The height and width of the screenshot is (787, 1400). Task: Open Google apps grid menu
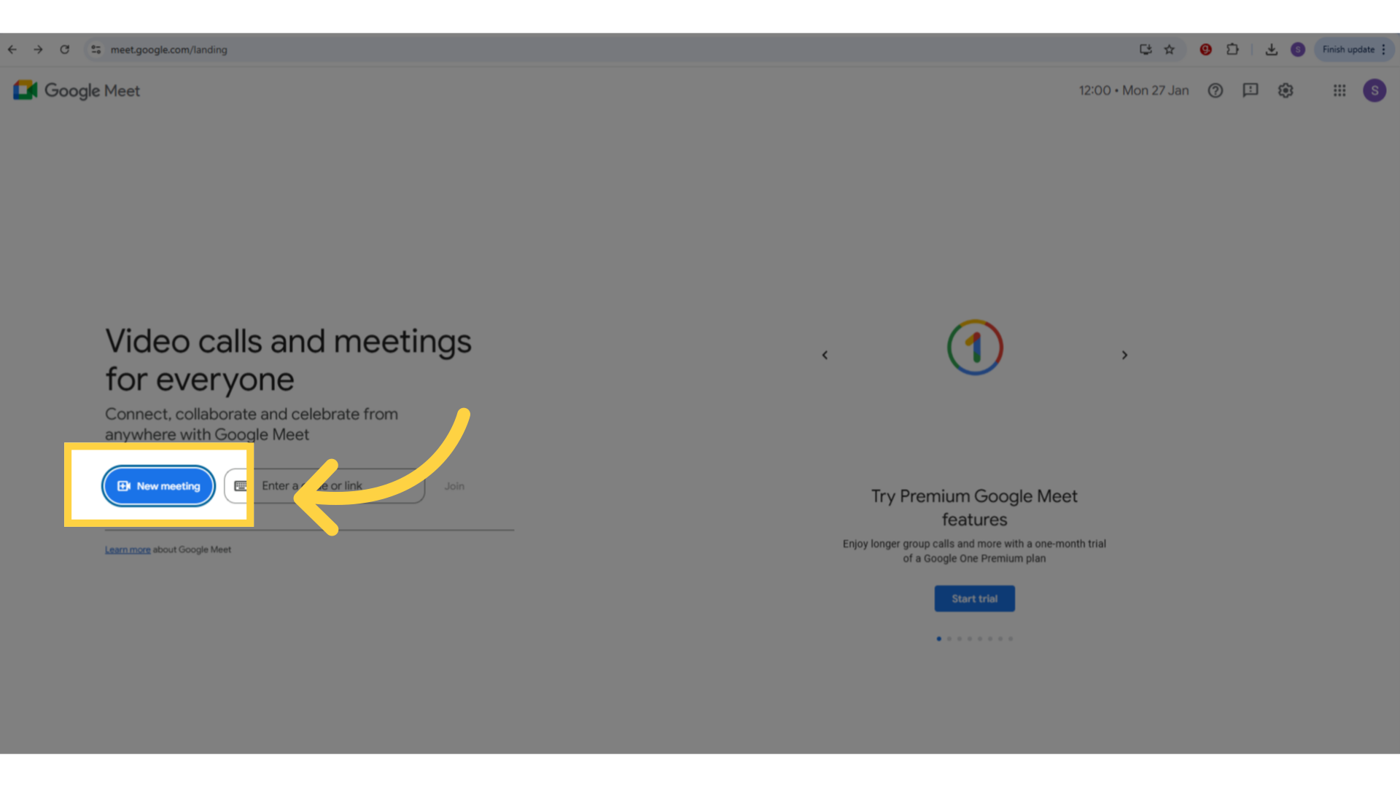pyautogui.click(x=1339, y=90)
